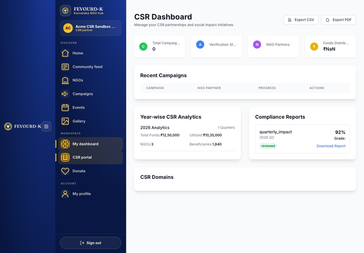Click the Funds Distributed ₹NaN value
The height and width of the screenshot is (253, 364).
329,49
